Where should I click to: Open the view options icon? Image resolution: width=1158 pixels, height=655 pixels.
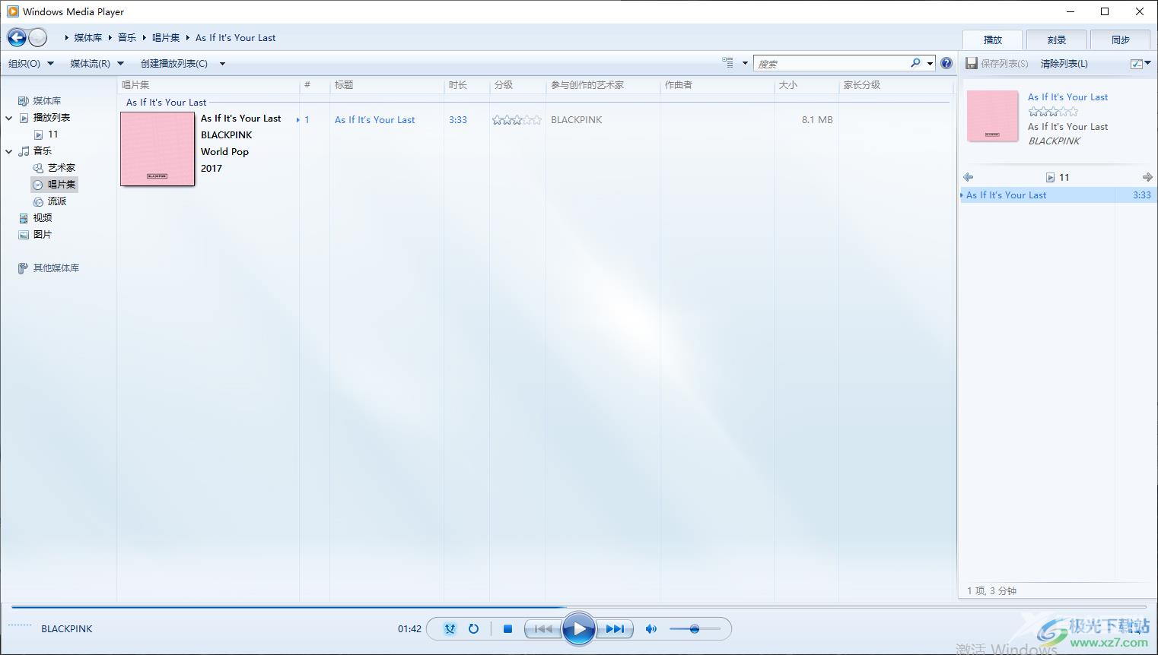(x=728, y=63)
